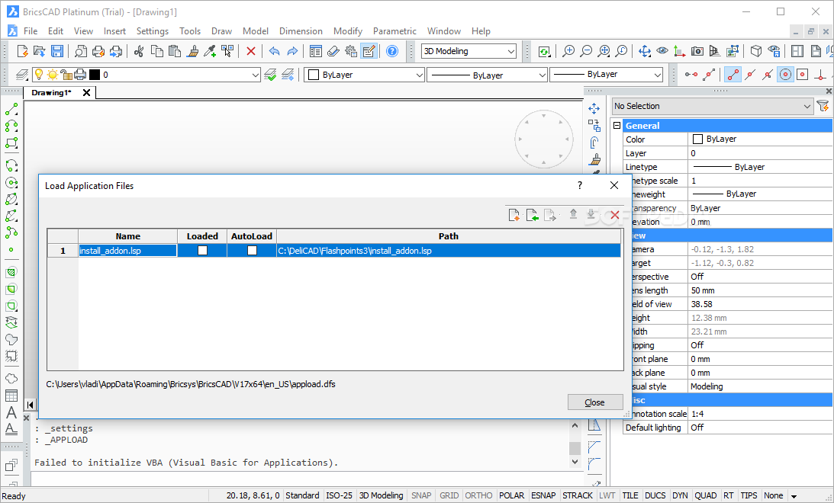Click the Field of view value 38.58
The width and height of the screenshot is (834, 503).
point(760,304)
